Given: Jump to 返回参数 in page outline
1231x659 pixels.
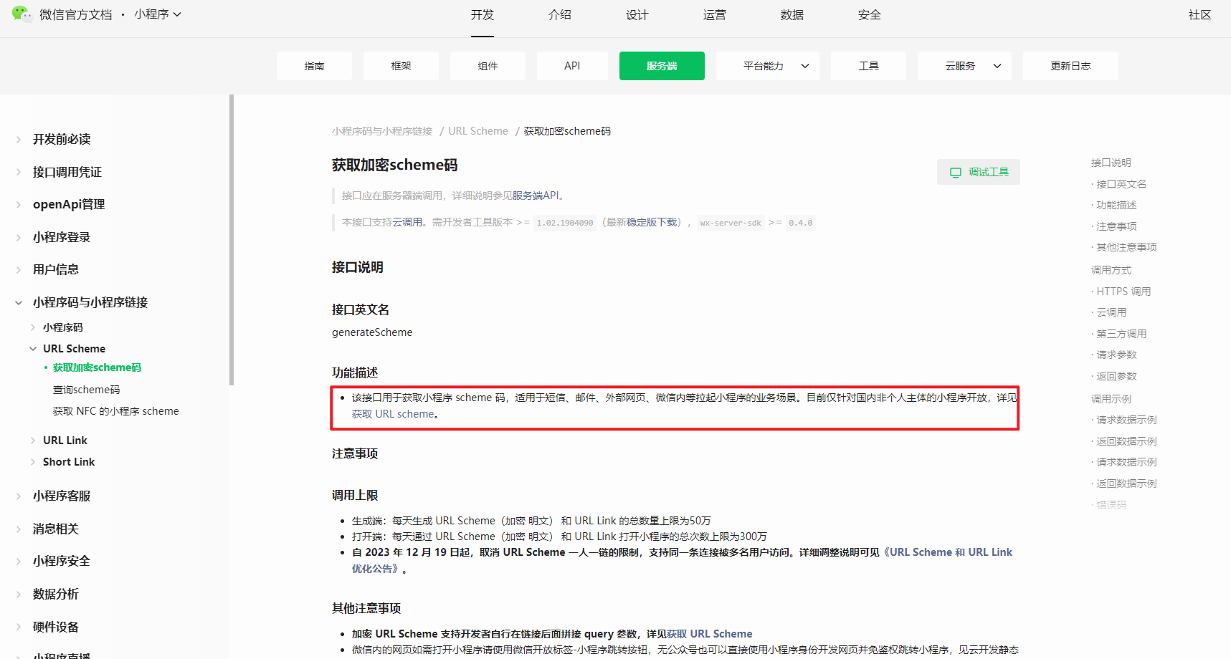Looking at the screenshot, I should click(x=1116, y=376).
